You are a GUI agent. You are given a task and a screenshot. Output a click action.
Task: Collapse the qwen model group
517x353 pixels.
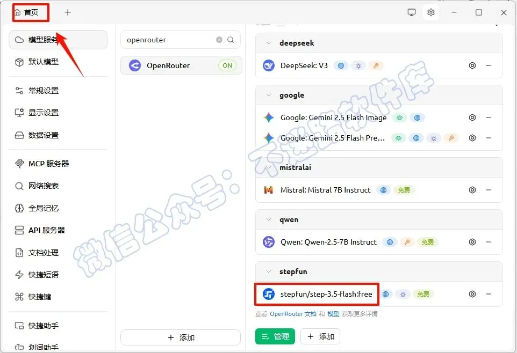[x=269, y=219]
